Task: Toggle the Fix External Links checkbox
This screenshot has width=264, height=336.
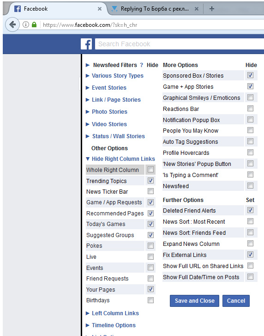Action: pyautogui.click(x=250, y=254)
